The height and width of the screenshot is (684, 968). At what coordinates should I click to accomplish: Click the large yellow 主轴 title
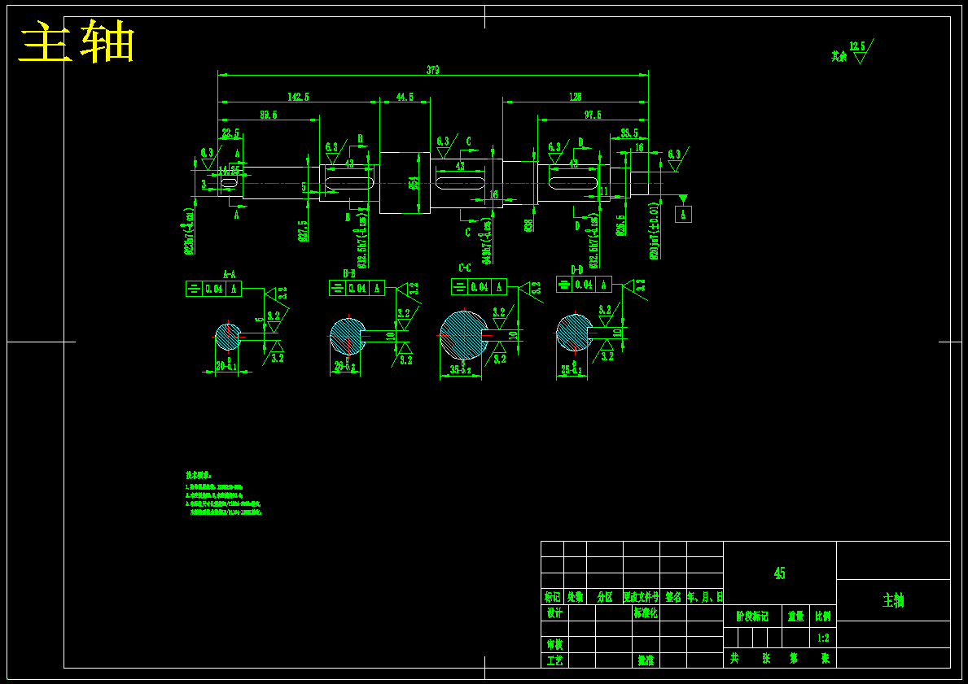point(77,42)
